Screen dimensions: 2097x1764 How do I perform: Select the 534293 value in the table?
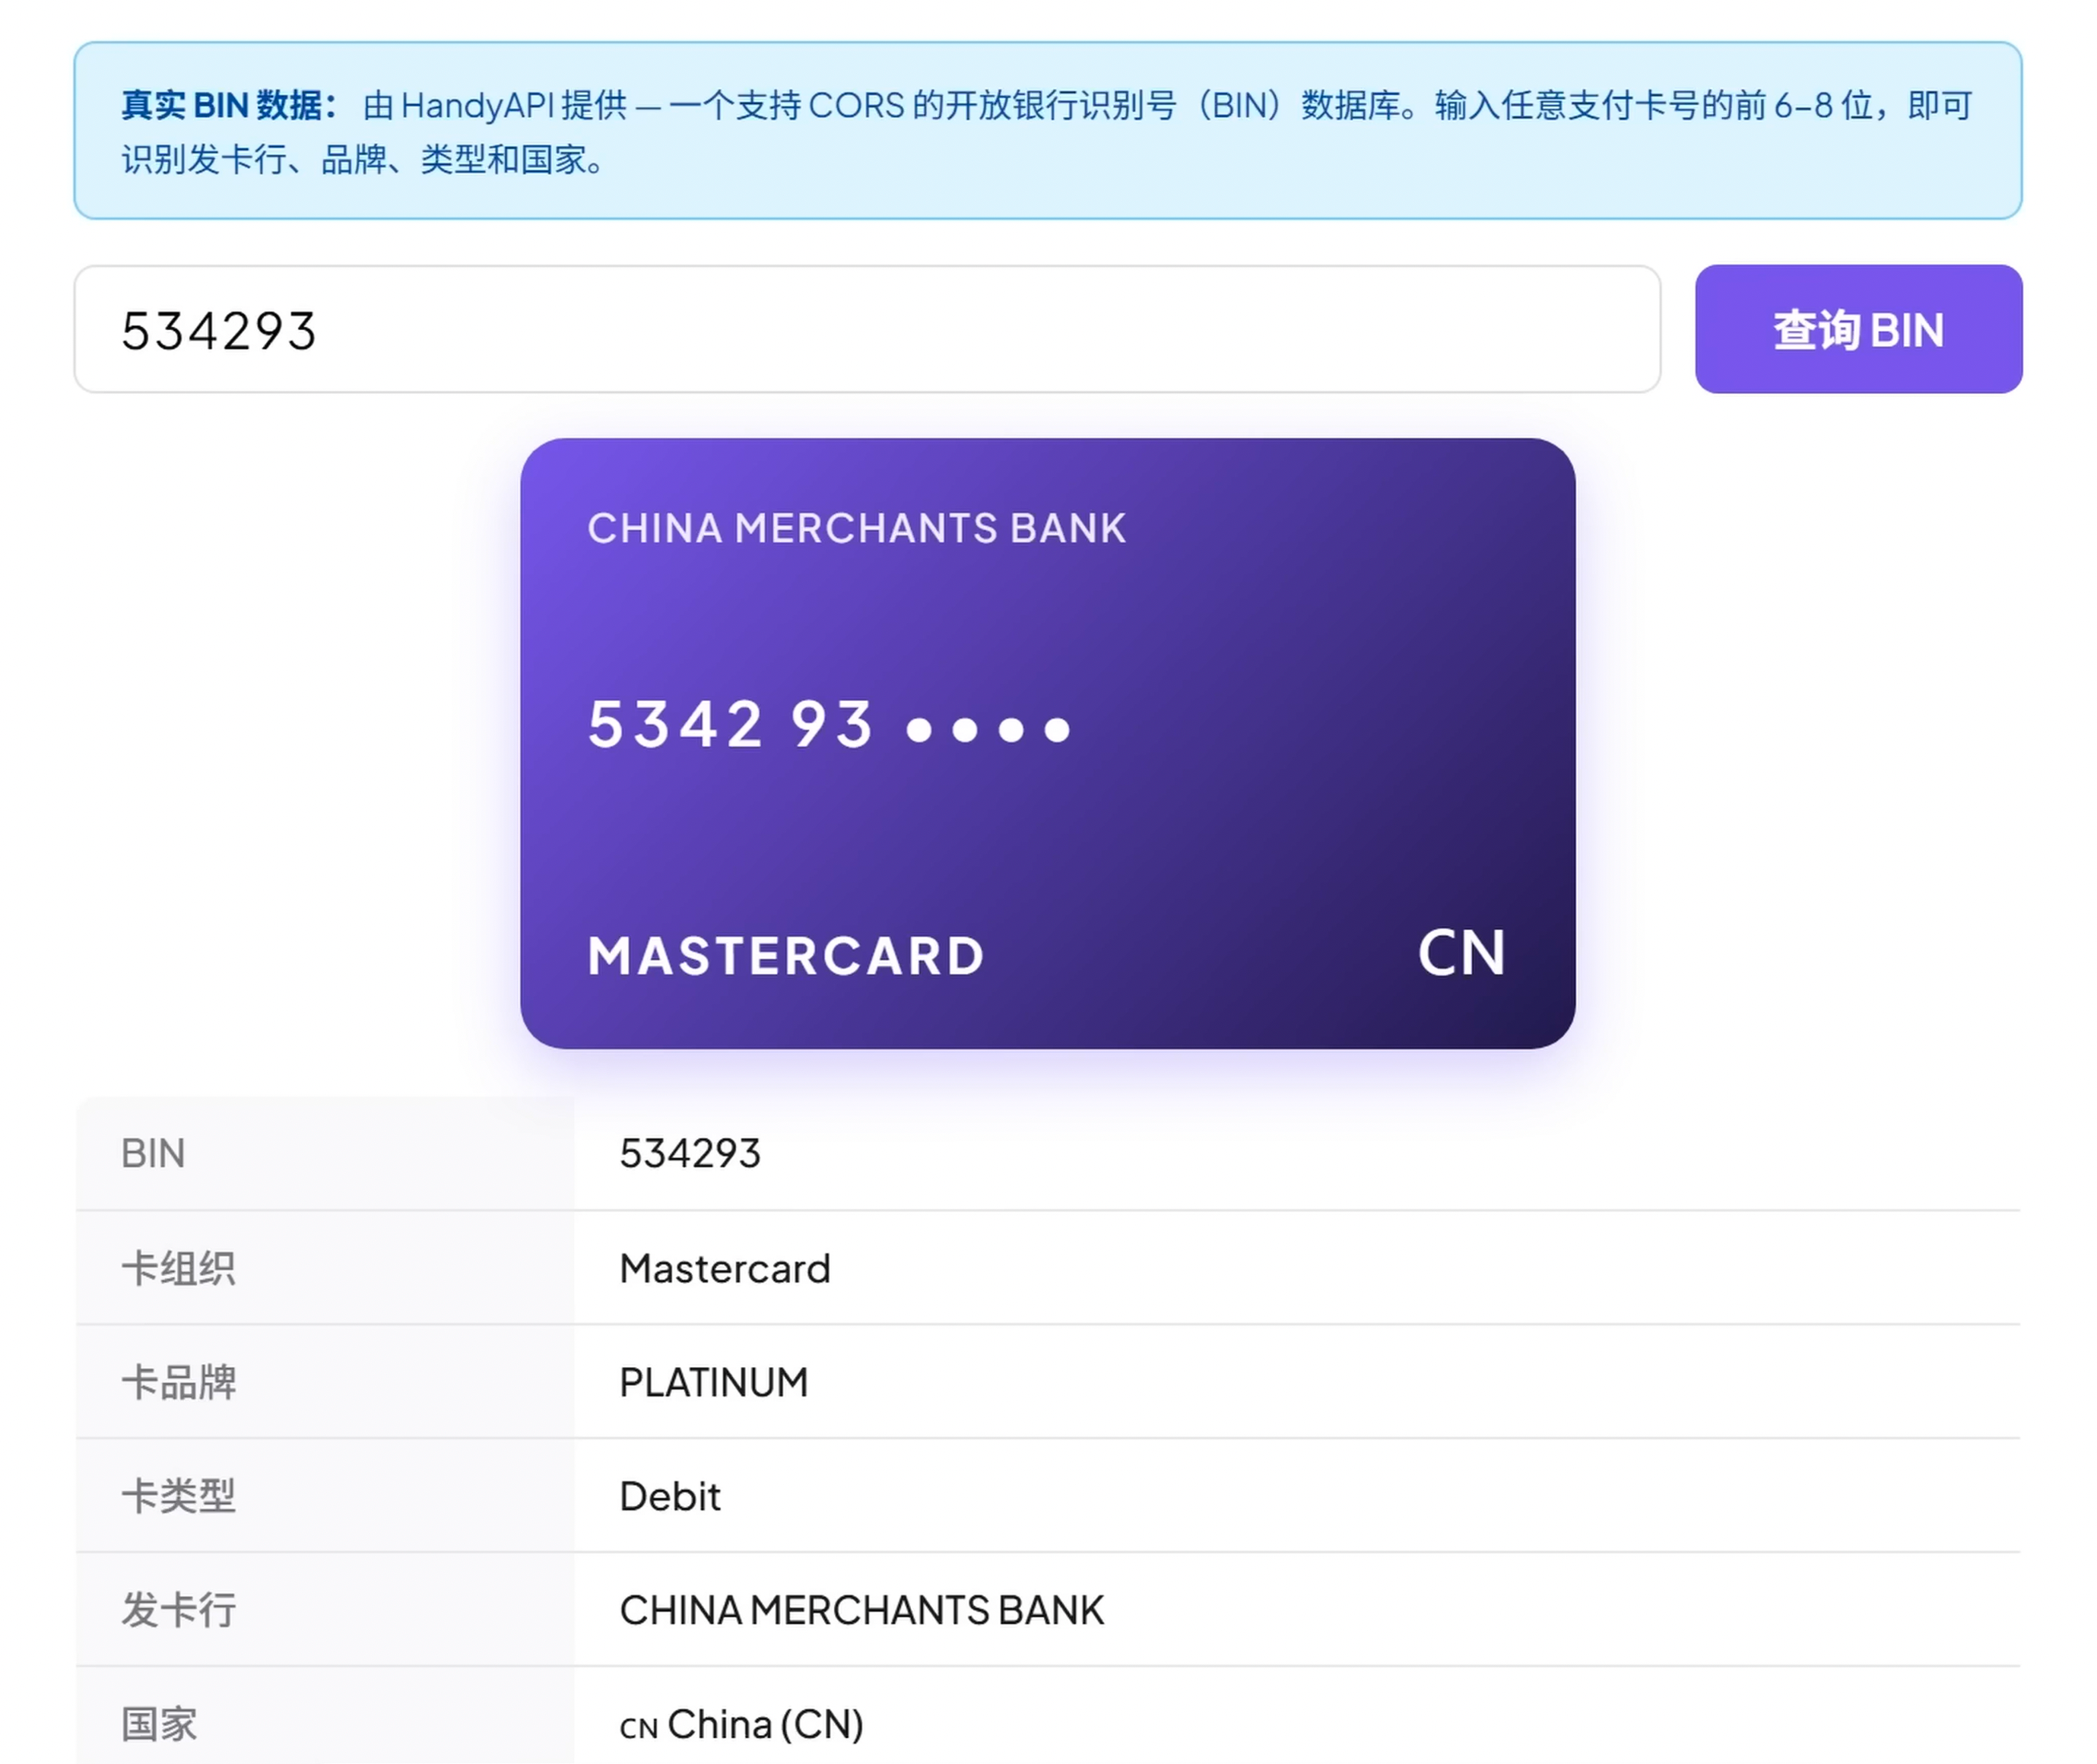pyautogui.click(x=690, y=1153)
